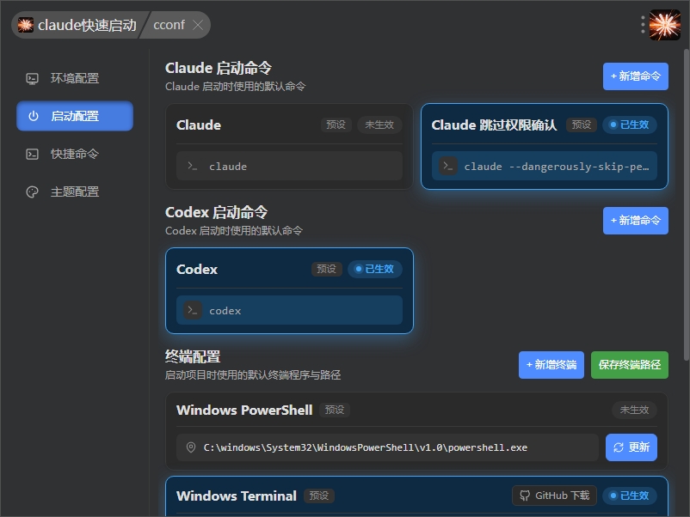This screenshot has height=517, width=690.
Task: Click 更新 for the PowerShell path
Action: point(631,447)
